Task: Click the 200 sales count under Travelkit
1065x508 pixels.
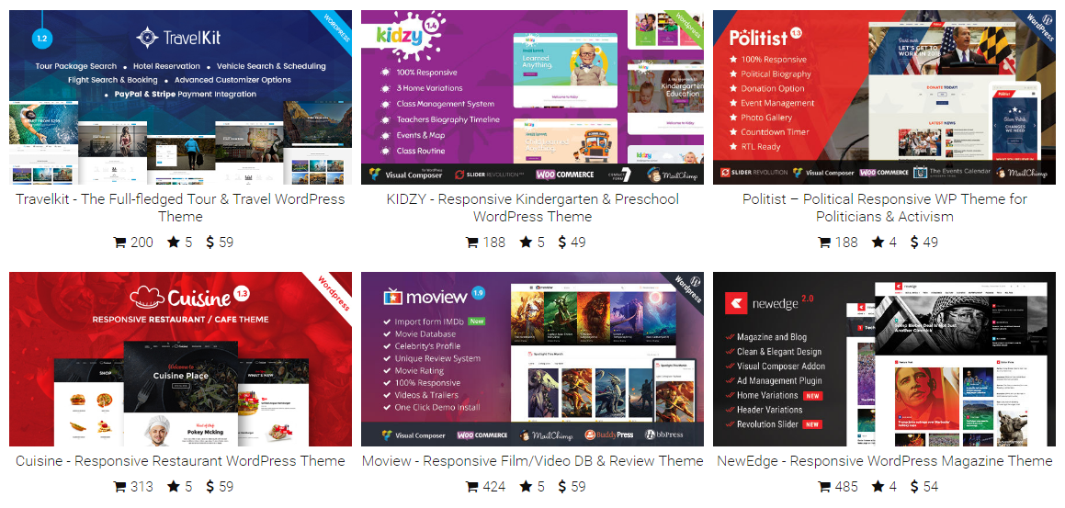Action: point(142,242)
